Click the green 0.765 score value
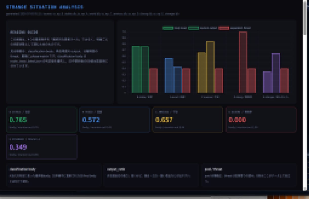Image resolution: width=309 pixels, height=199 pixels. (x=18, y=119)
